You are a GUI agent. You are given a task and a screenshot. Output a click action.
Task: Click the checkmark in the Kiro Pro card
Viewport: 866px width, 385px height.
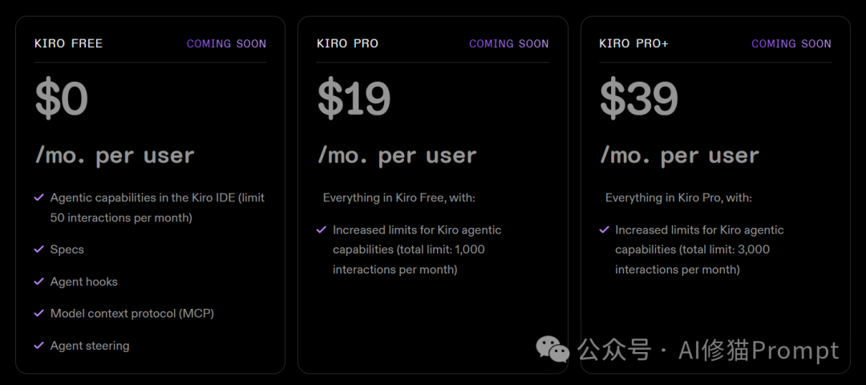coord(322,229)
